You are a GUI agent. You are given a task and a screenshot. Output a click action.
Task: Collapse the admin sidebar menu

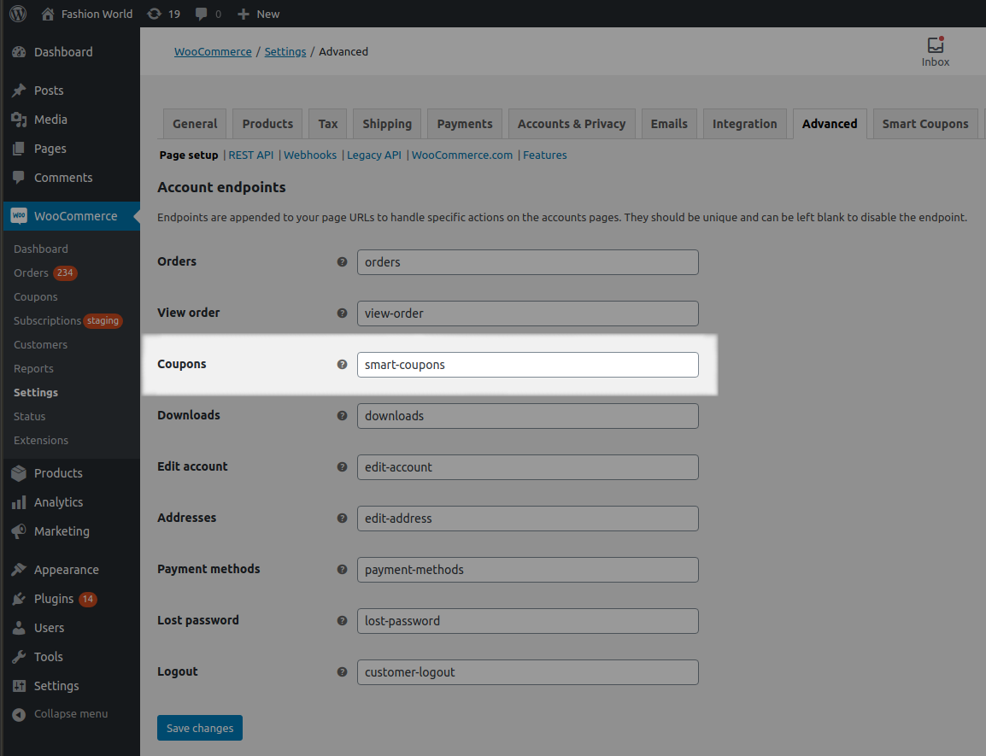coord(60,714)
